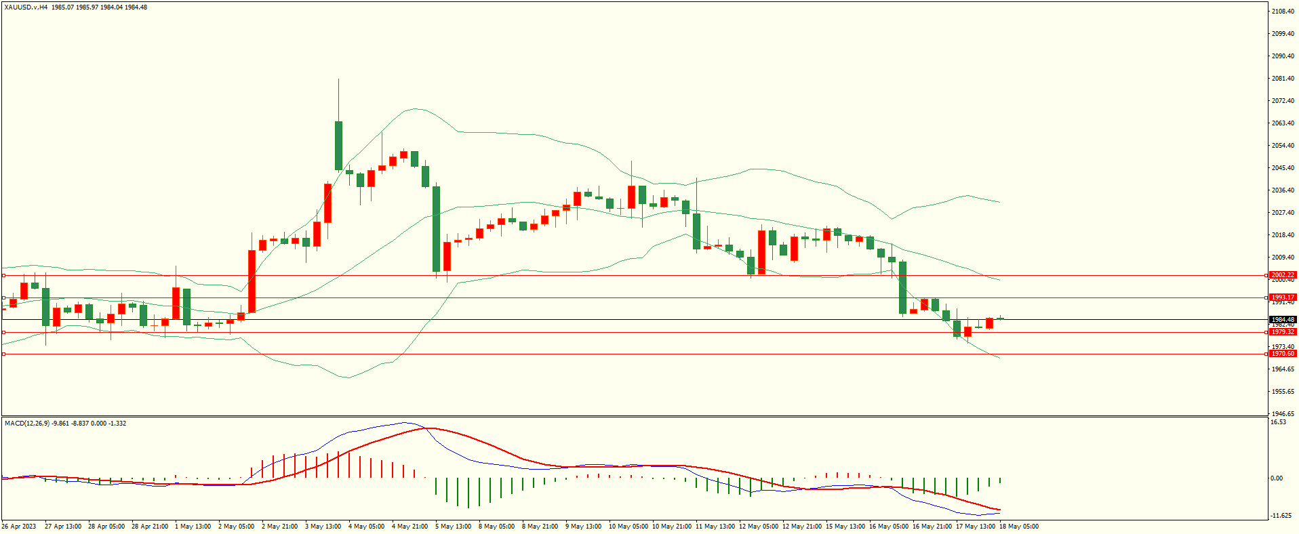Click the red 1970.60 price level tag
The image size is (1299, 534).
pos(1283,354)
